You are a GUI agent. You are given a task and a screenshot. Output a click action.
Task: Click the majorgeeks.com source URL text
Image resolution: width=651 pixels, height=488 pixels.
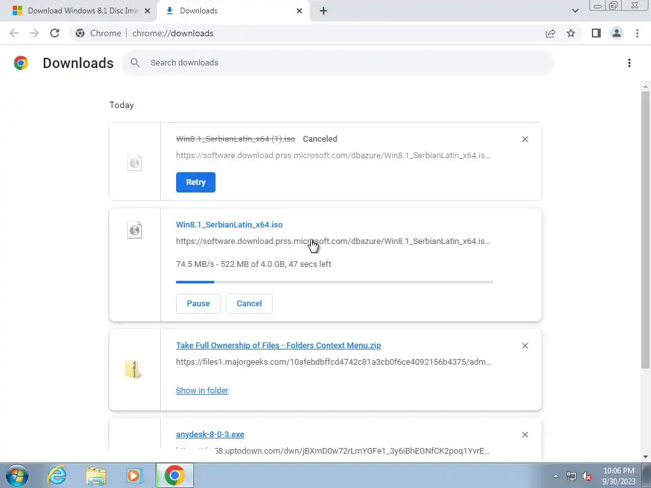point(333,362)
